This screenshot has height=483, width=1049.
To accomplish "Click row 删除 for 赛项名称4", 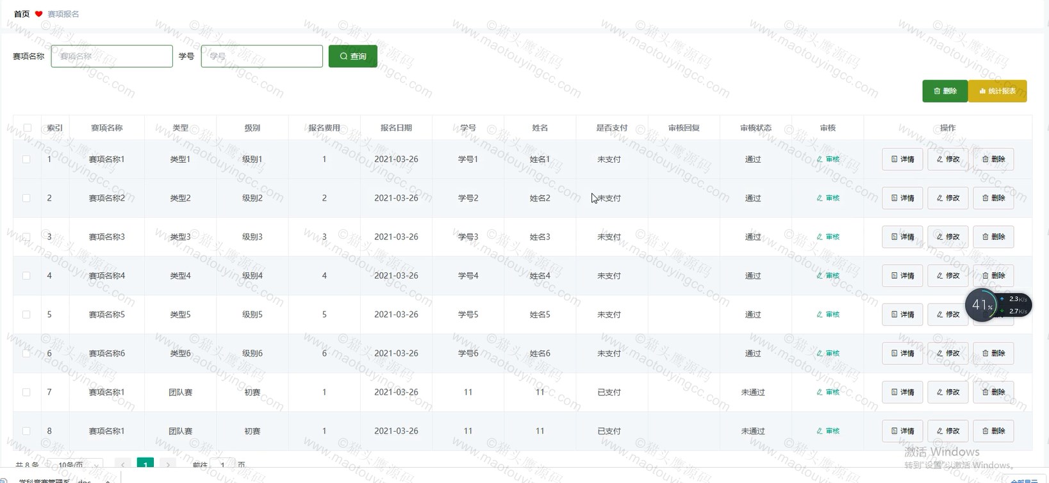I will pos(993,275).
